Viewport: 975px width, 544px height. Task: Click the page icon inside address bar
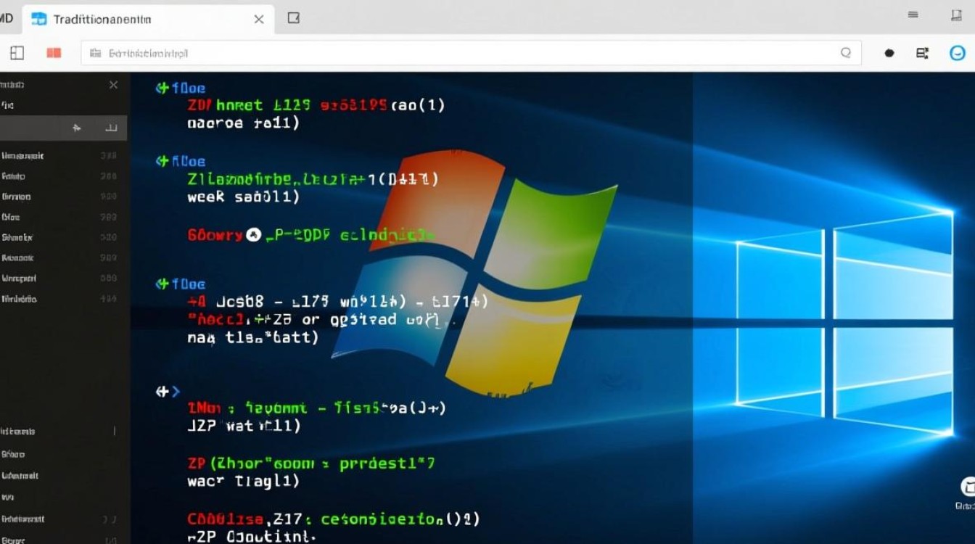tap(94, 53)
